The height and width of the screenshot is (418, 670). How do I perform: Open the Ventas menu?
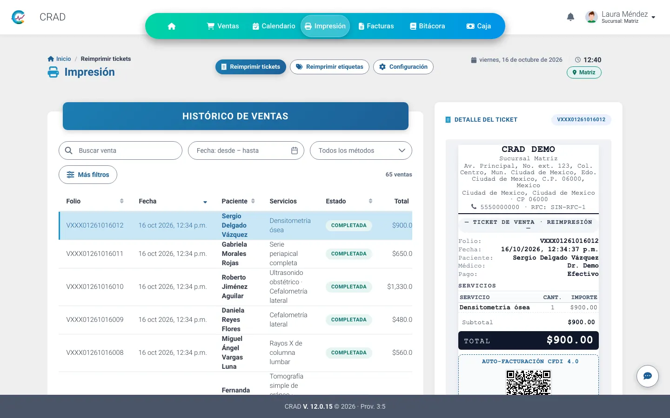click(223, 26)
